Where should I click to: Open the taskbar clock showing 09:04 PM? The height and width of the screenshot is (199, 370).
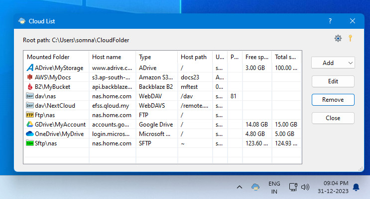(333, 187)
